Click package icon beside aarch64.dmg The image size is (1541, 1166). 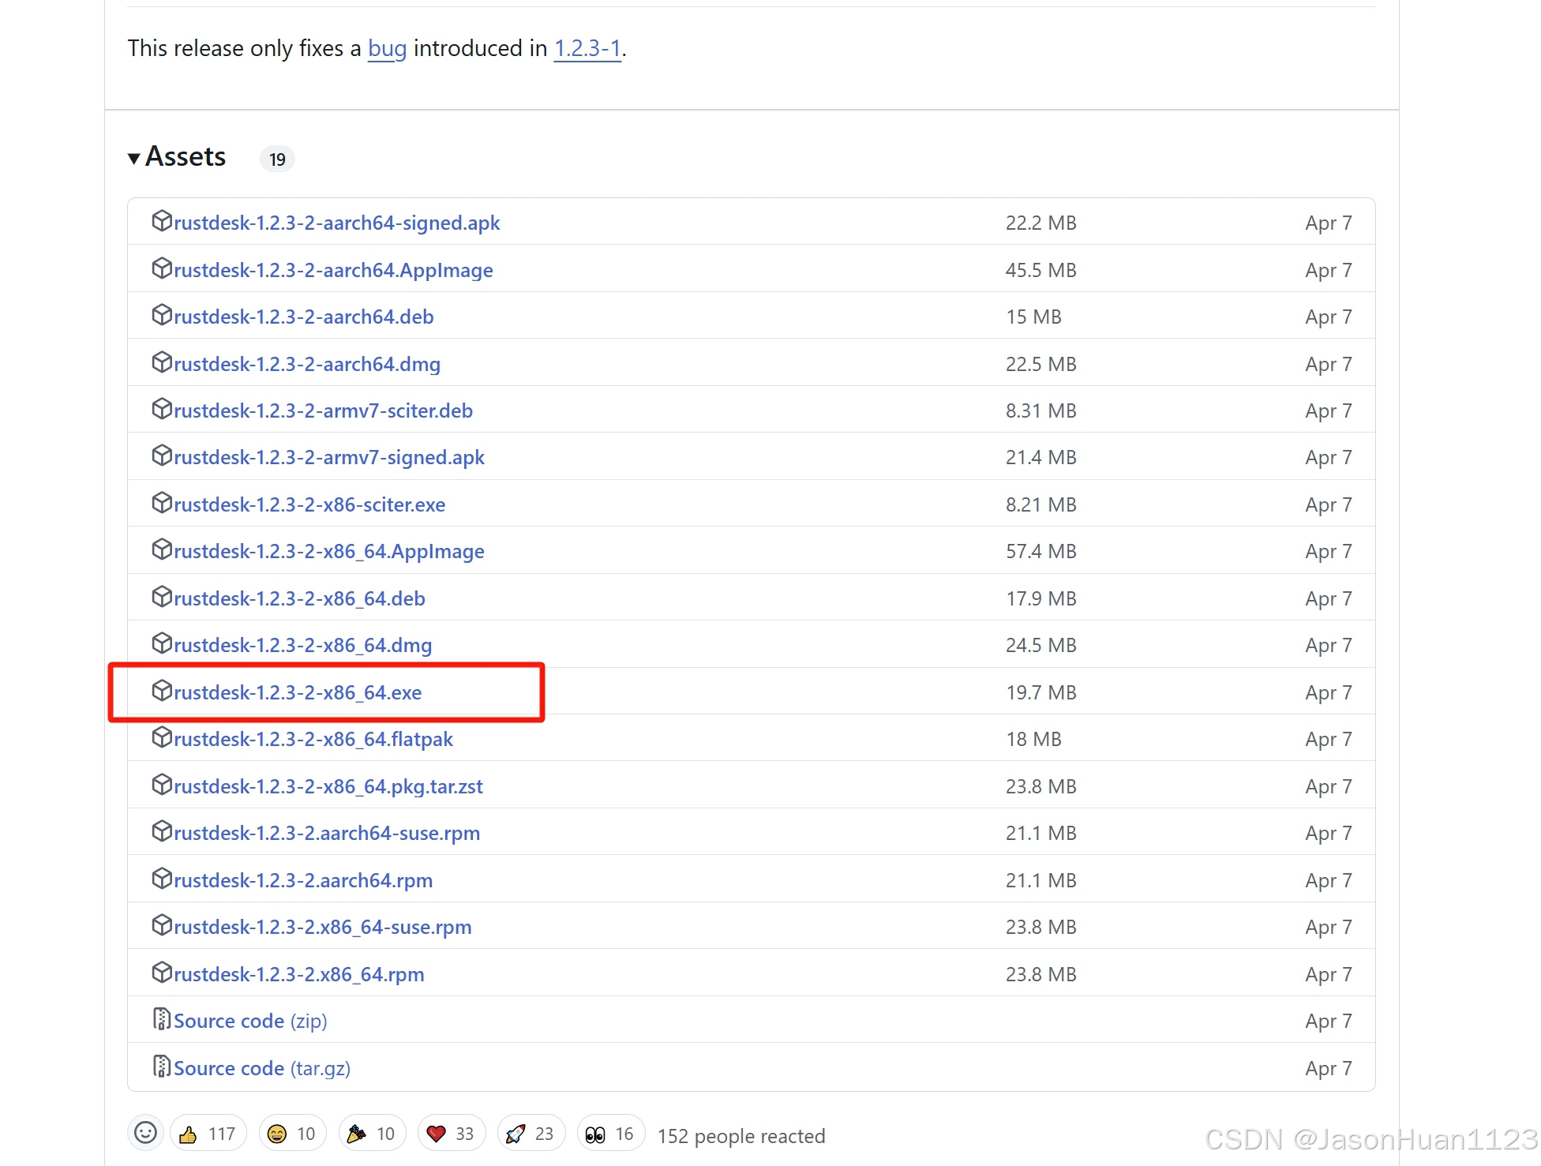coord(162,362)
